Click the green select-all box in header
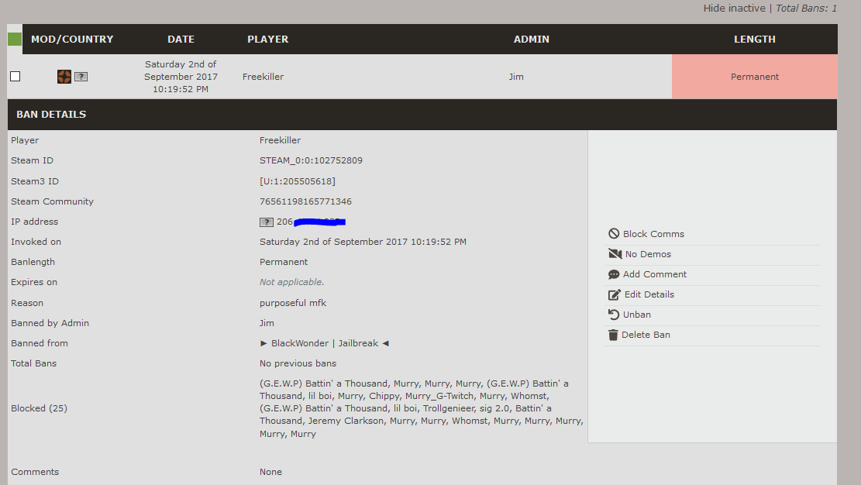 pos(15,39)
